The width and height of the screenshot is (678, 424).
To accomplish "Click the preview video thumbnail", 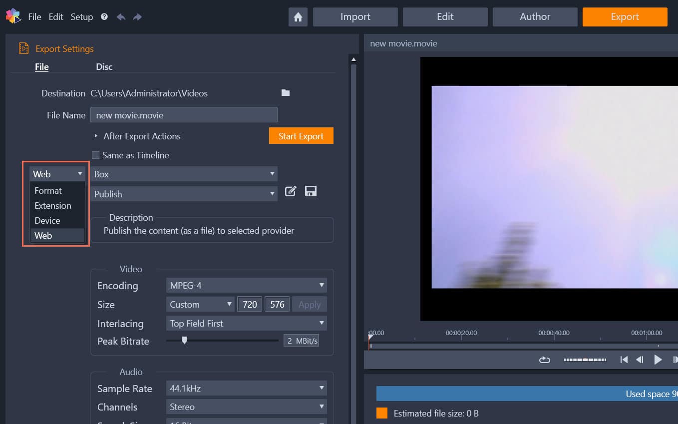I will (555, 187).
